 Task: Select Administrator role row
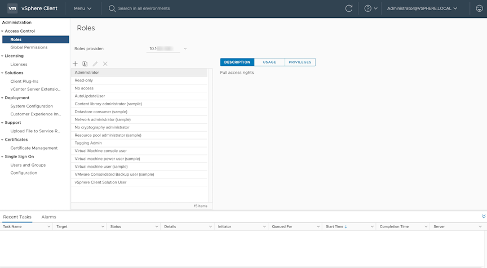point(139,72)
